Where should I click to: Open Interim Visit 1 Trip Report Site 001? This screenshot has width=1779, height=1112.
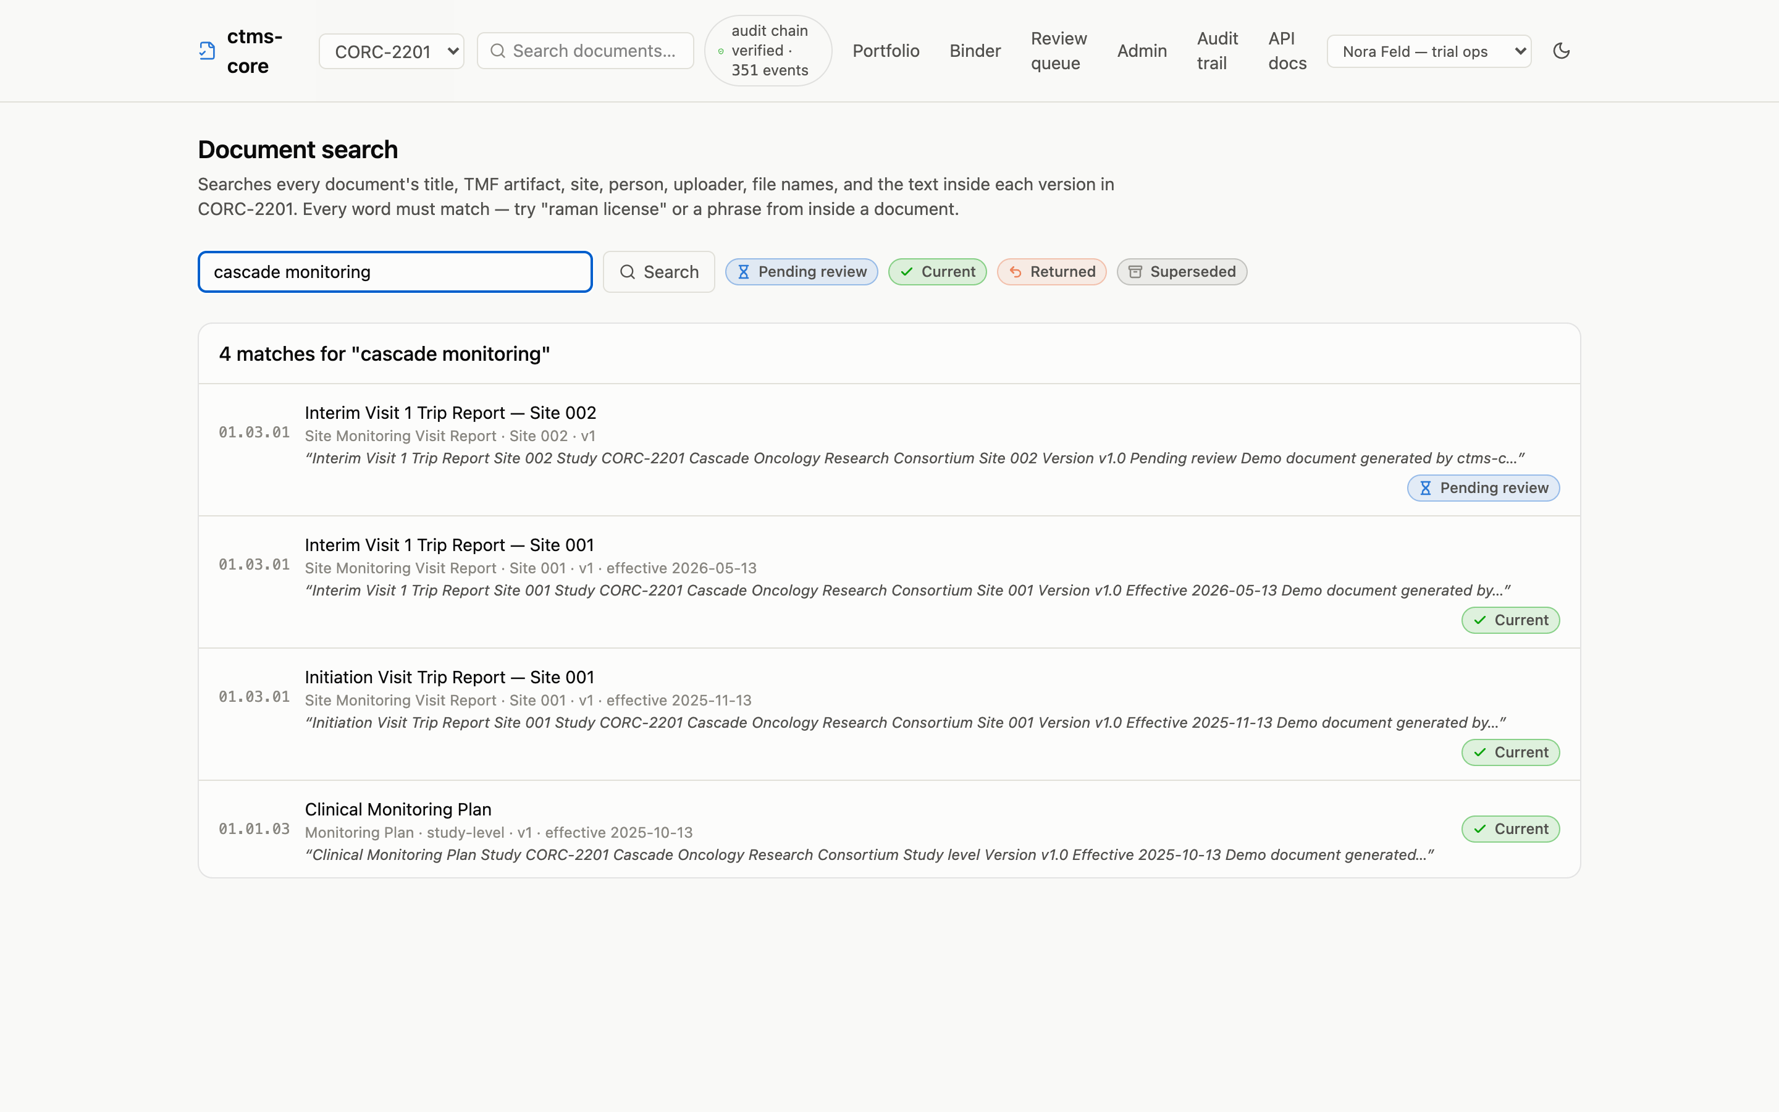pyautogui.click(x=449, y=545)
